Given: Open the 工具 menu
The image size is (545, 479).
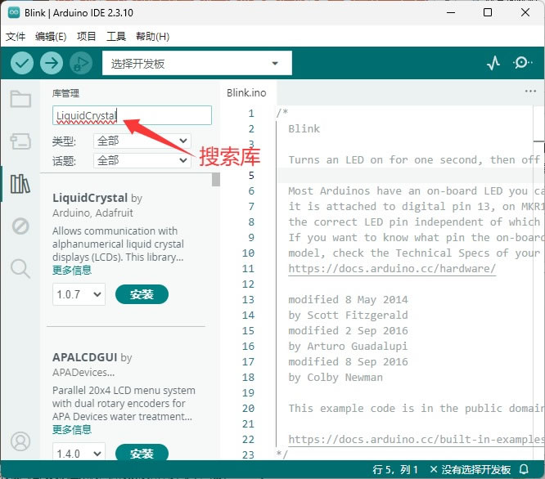Looking at the screenshot, I should [115, 37].
